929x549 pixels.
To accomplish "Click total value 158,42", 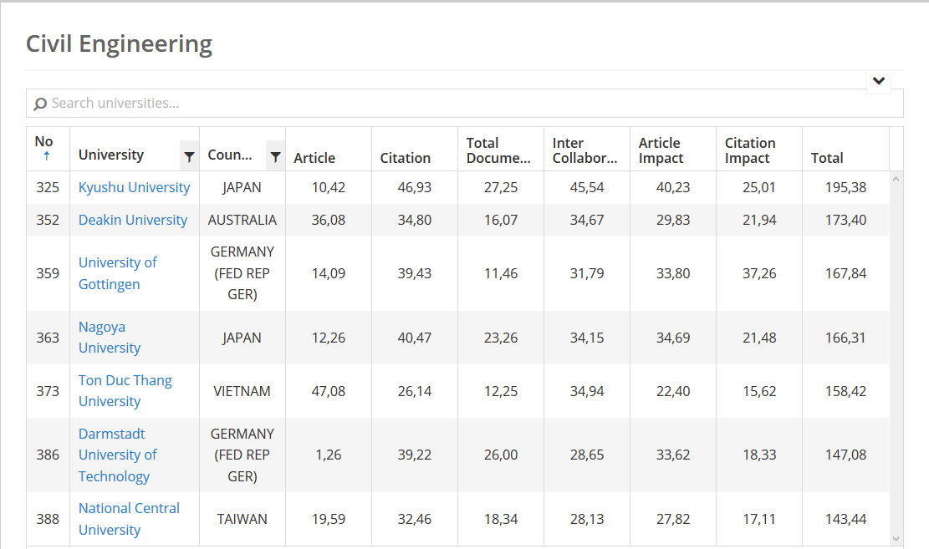I will pos(845,391).
